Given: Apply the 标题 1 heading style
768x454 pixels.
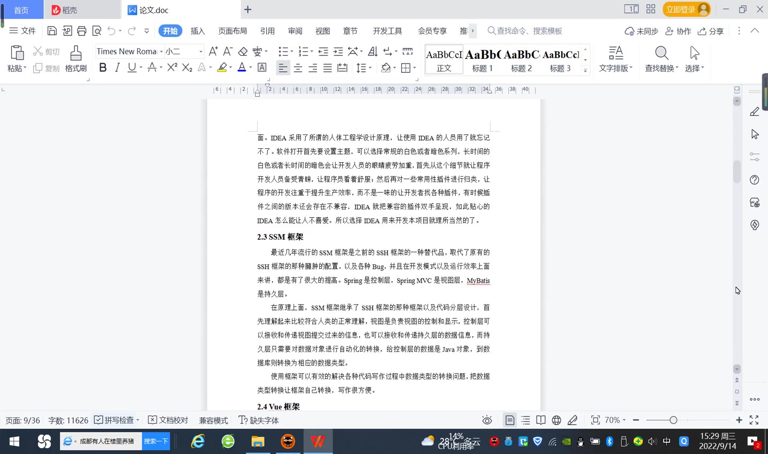Looking at the screenshot, I should [483, 59].
